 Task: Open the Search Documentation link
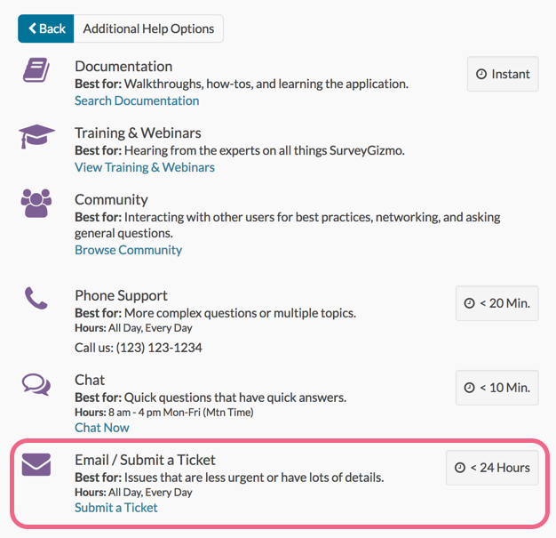[x=137, y=100]
